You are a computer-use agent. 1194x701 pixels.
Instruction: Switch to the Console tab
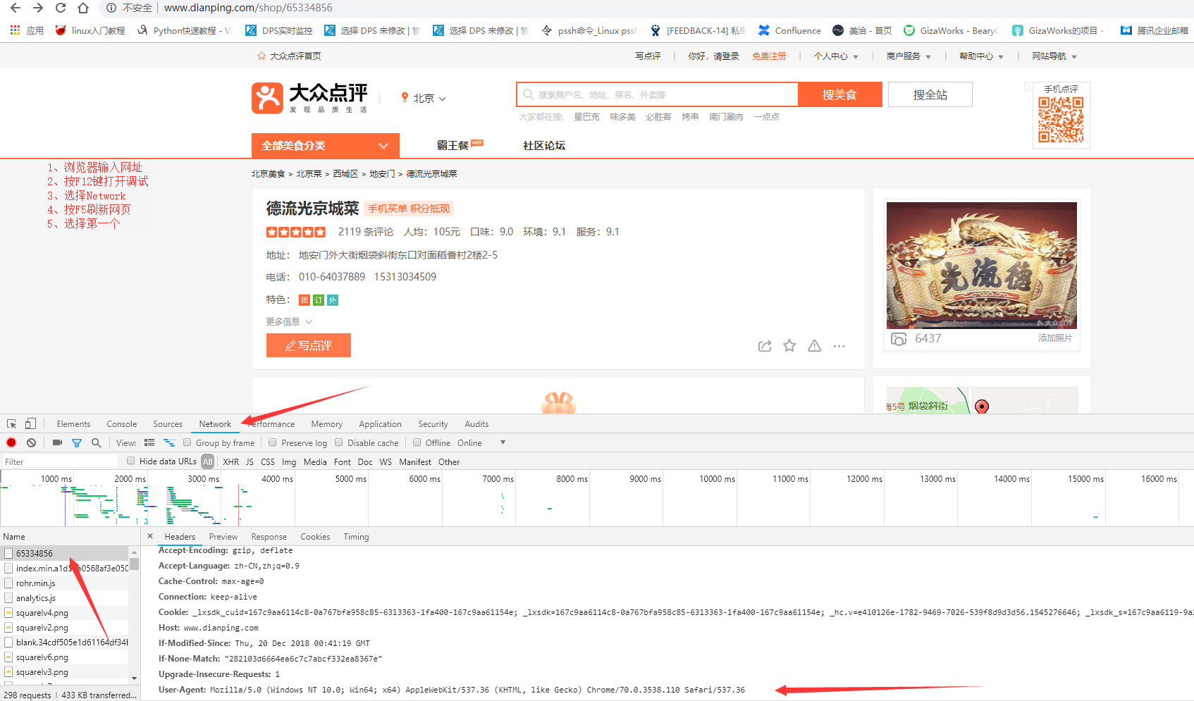[121, 423]
